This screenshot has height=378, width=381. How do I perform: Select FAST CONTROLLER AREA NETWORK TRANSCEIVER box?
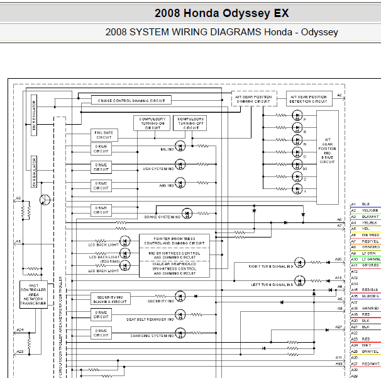tap(33, 294)
